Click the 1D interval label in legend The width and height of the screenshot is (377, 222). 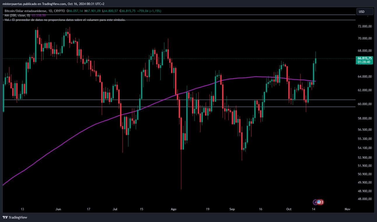click(50, 11)
